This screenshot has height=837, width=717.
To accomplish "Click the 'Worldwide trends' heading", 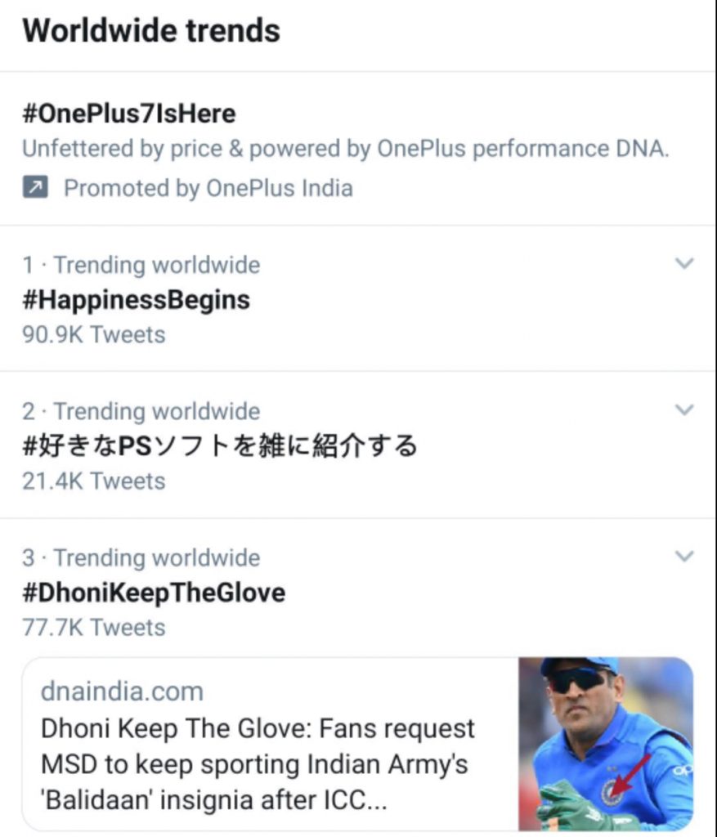I will pos(151,31).
